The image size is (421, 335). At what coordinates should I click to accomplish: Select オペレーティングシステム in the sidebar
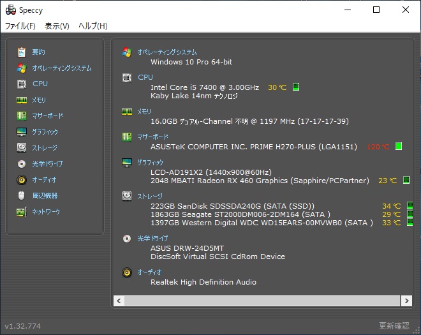[x=62, y=68]
